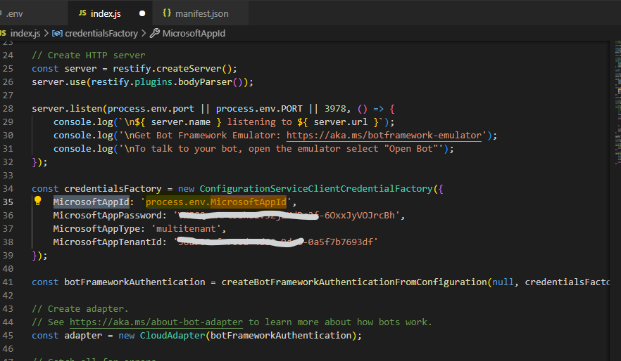
Task: Open the botframework-emulator link on line 30
Action: pos(384,135)
